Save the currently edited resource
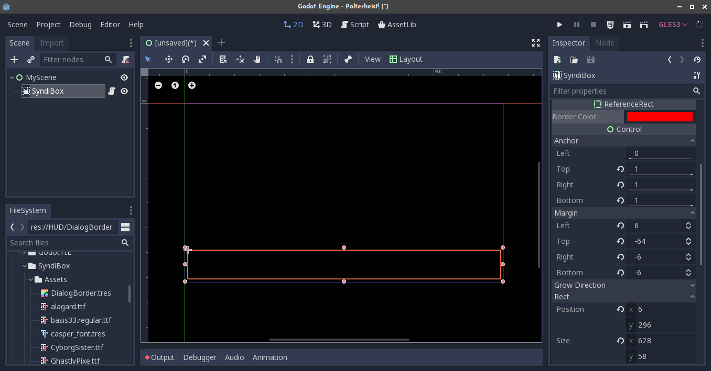Image resolution: width=711 pixels, height=371 pixels. tap(591, 60)
